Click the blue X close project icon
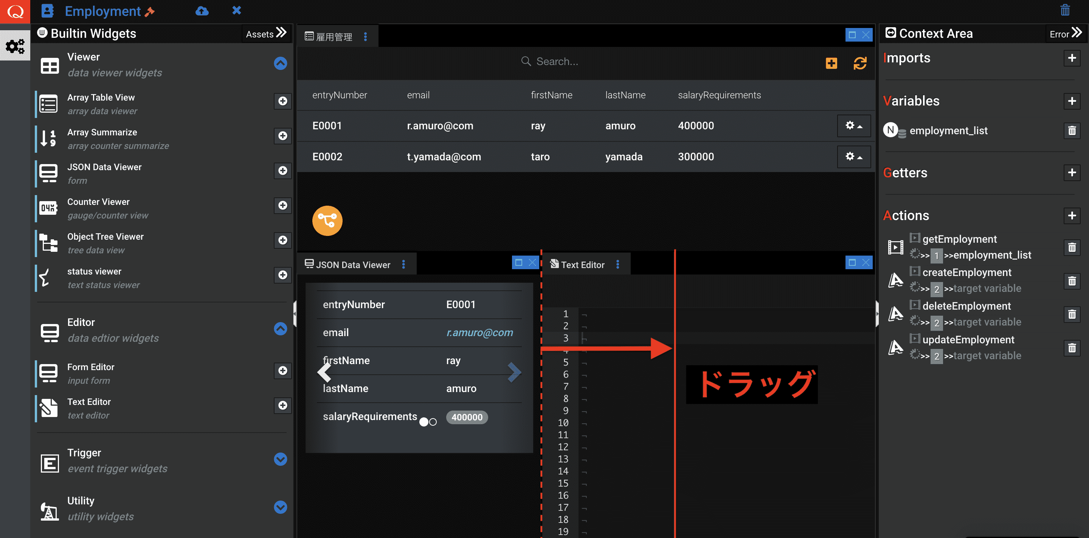The image size is (1089, 538). point(236,10)
